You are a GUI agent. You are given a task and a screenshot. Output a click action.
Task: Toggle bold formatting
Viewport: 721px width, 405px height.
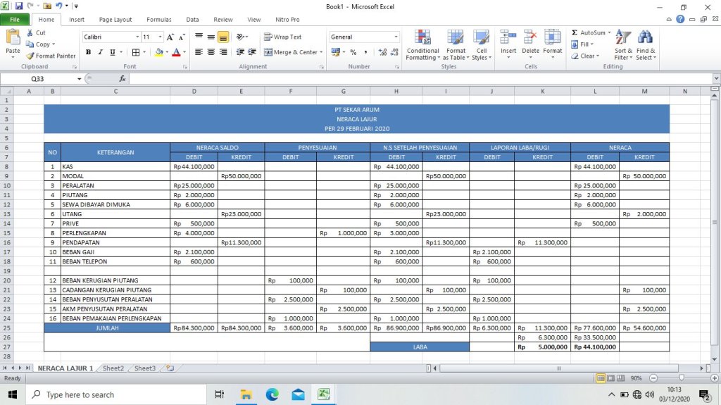(x=89, y=52)
